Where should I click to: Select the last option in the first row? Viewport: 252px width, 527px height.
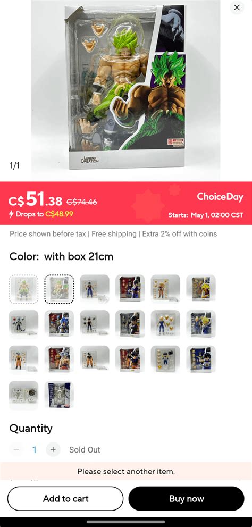coord(201,288)
